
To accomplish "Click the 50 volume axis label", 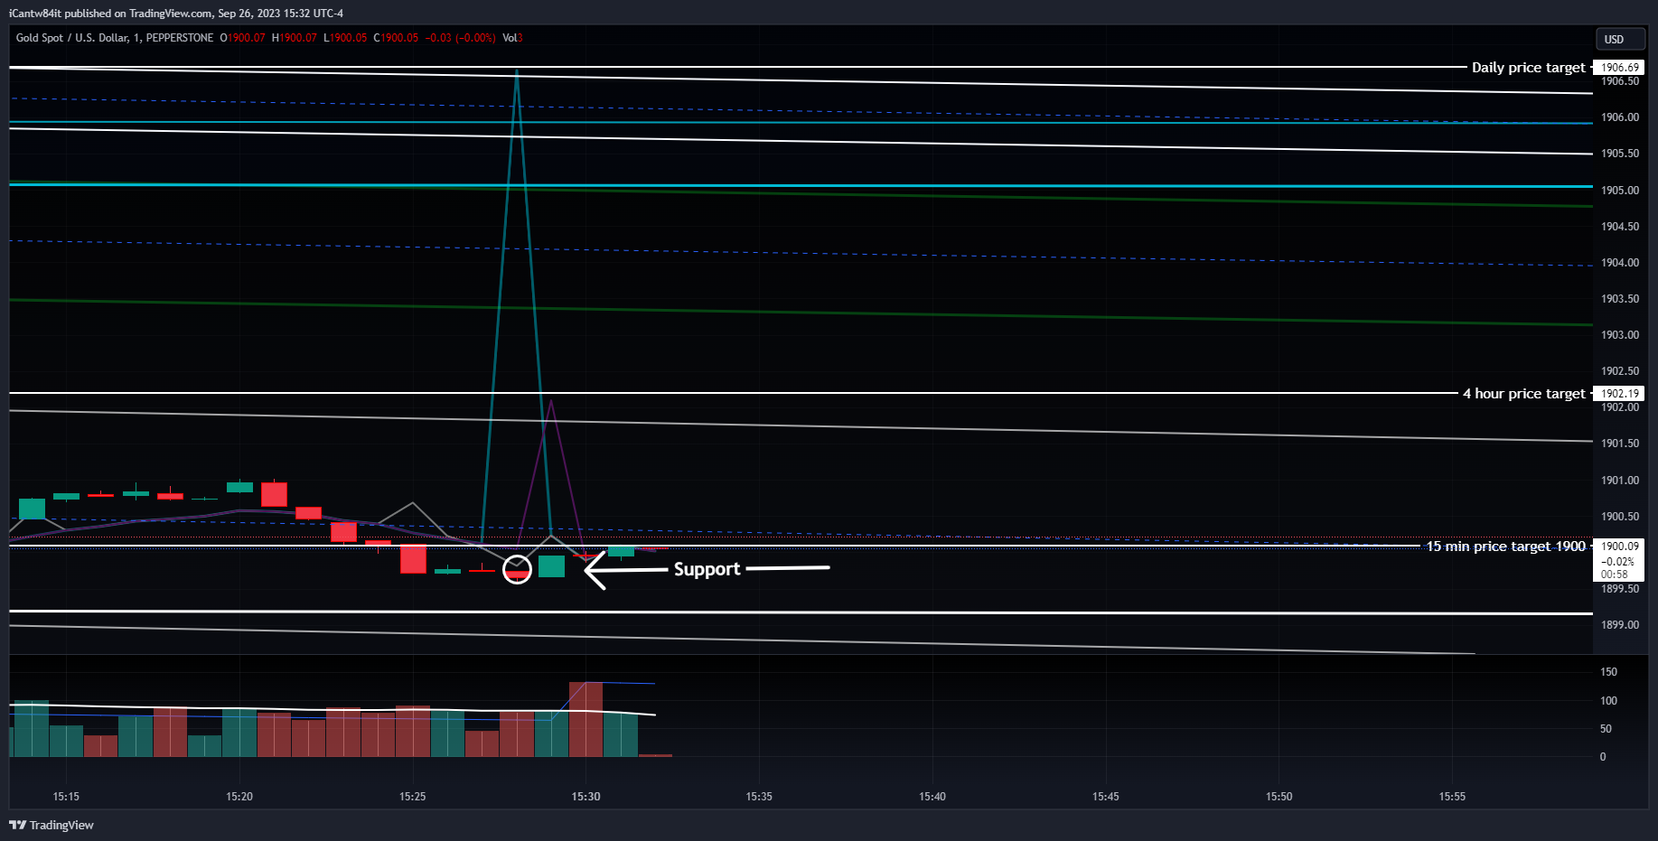I will [x=1606, y=729].
